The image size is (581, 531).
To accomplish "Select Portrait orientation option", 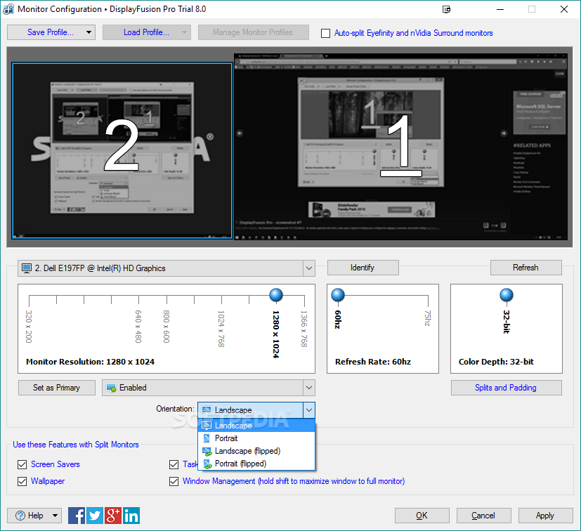I will point(256,438).
